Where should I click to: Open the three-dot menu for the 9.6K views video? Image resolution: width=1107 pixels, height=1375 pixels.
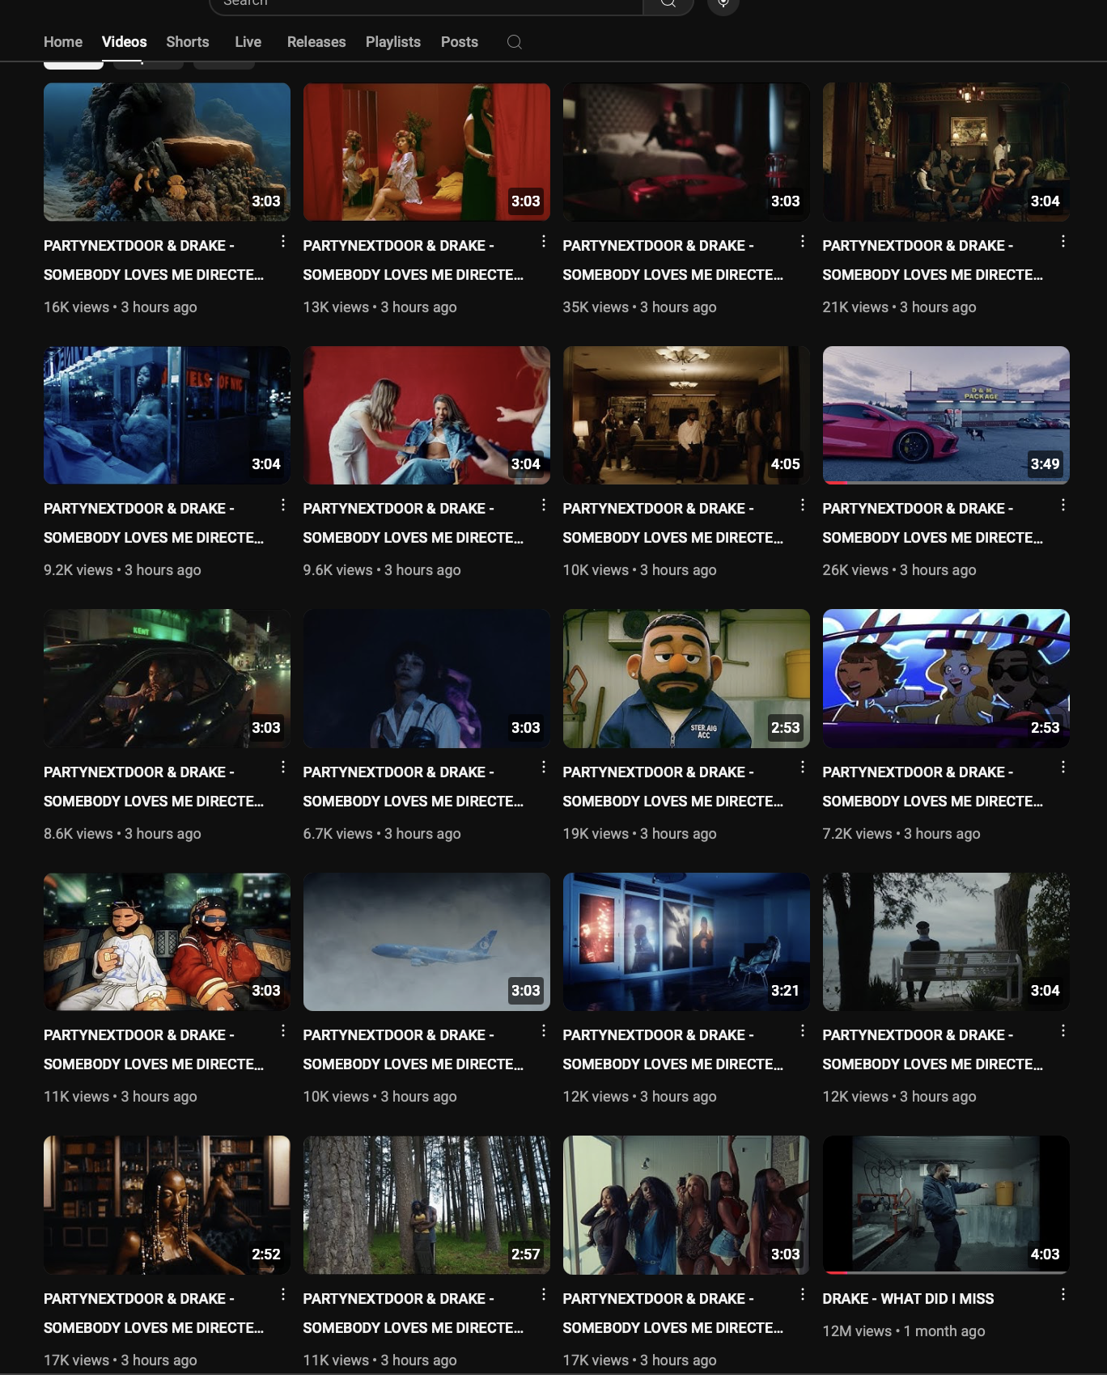point(543,505)
